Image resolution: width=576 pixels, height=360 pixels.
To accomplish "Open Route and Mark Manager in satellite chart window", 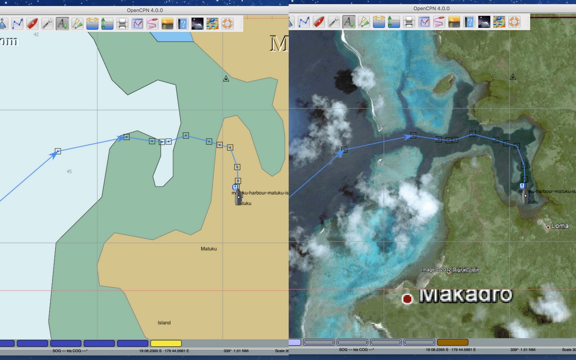I will coord(424,22).
